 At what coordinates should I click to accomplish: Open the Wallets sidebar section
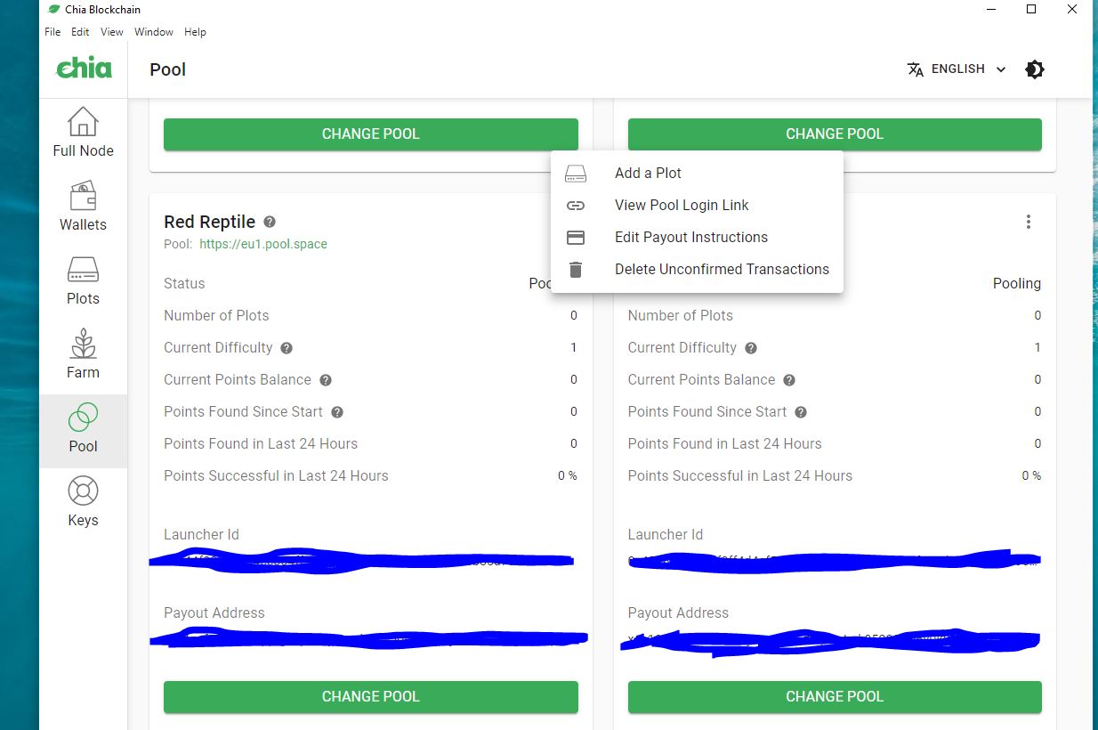[83, 207]
